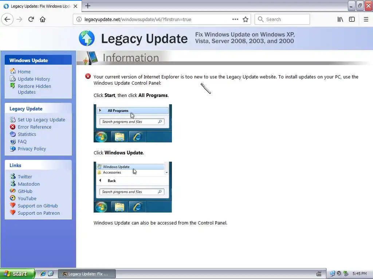Open Support on GitHub link
The width and height of the screenshot is (373, 279).
(38, 206)
